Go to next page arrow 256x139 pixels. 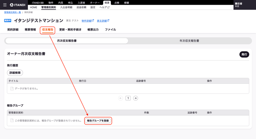pos(135,98)
